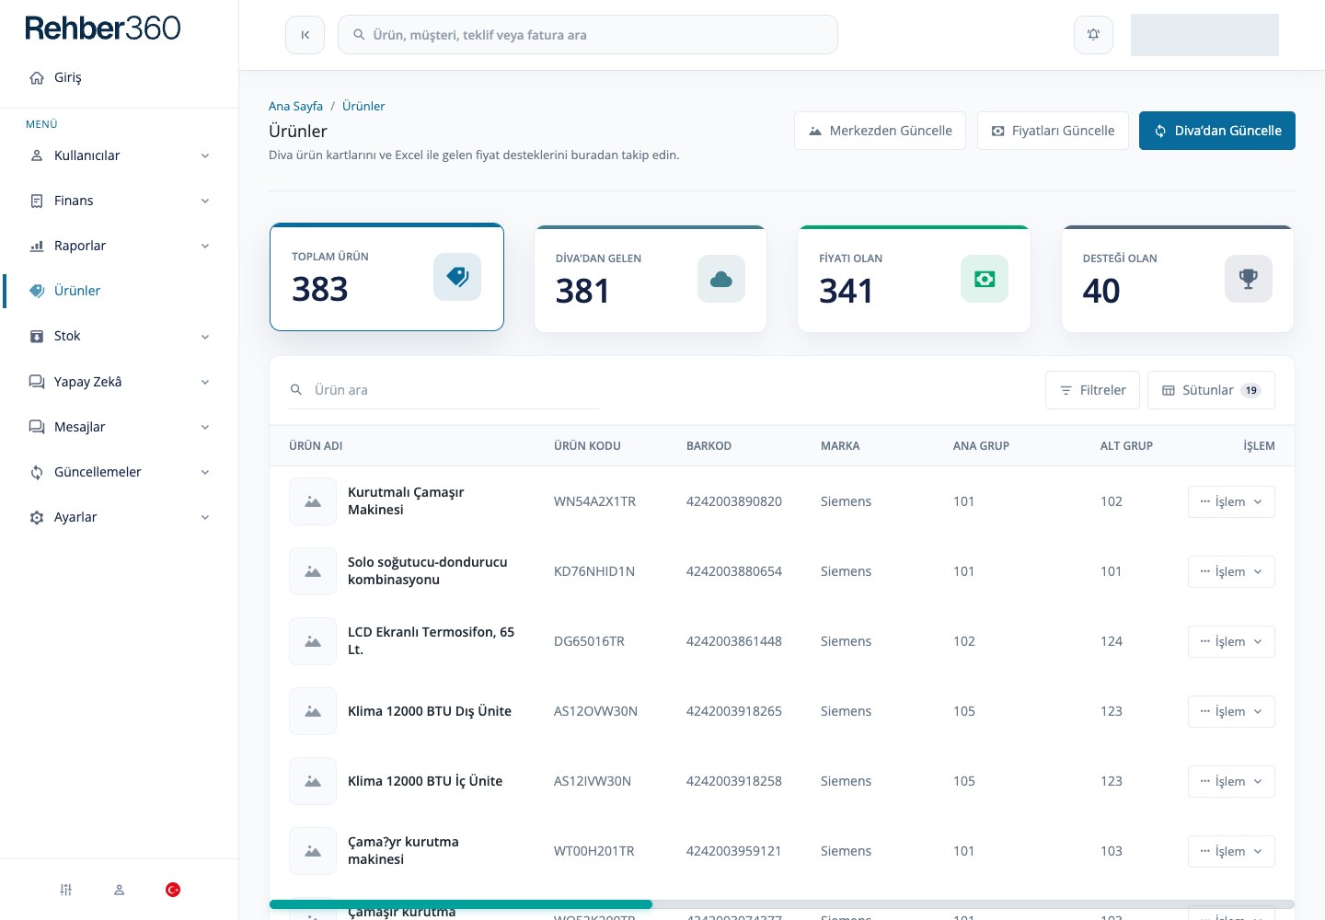The image size is (1325, 920).
Task: Click the global search field
Action: (588, 35)
